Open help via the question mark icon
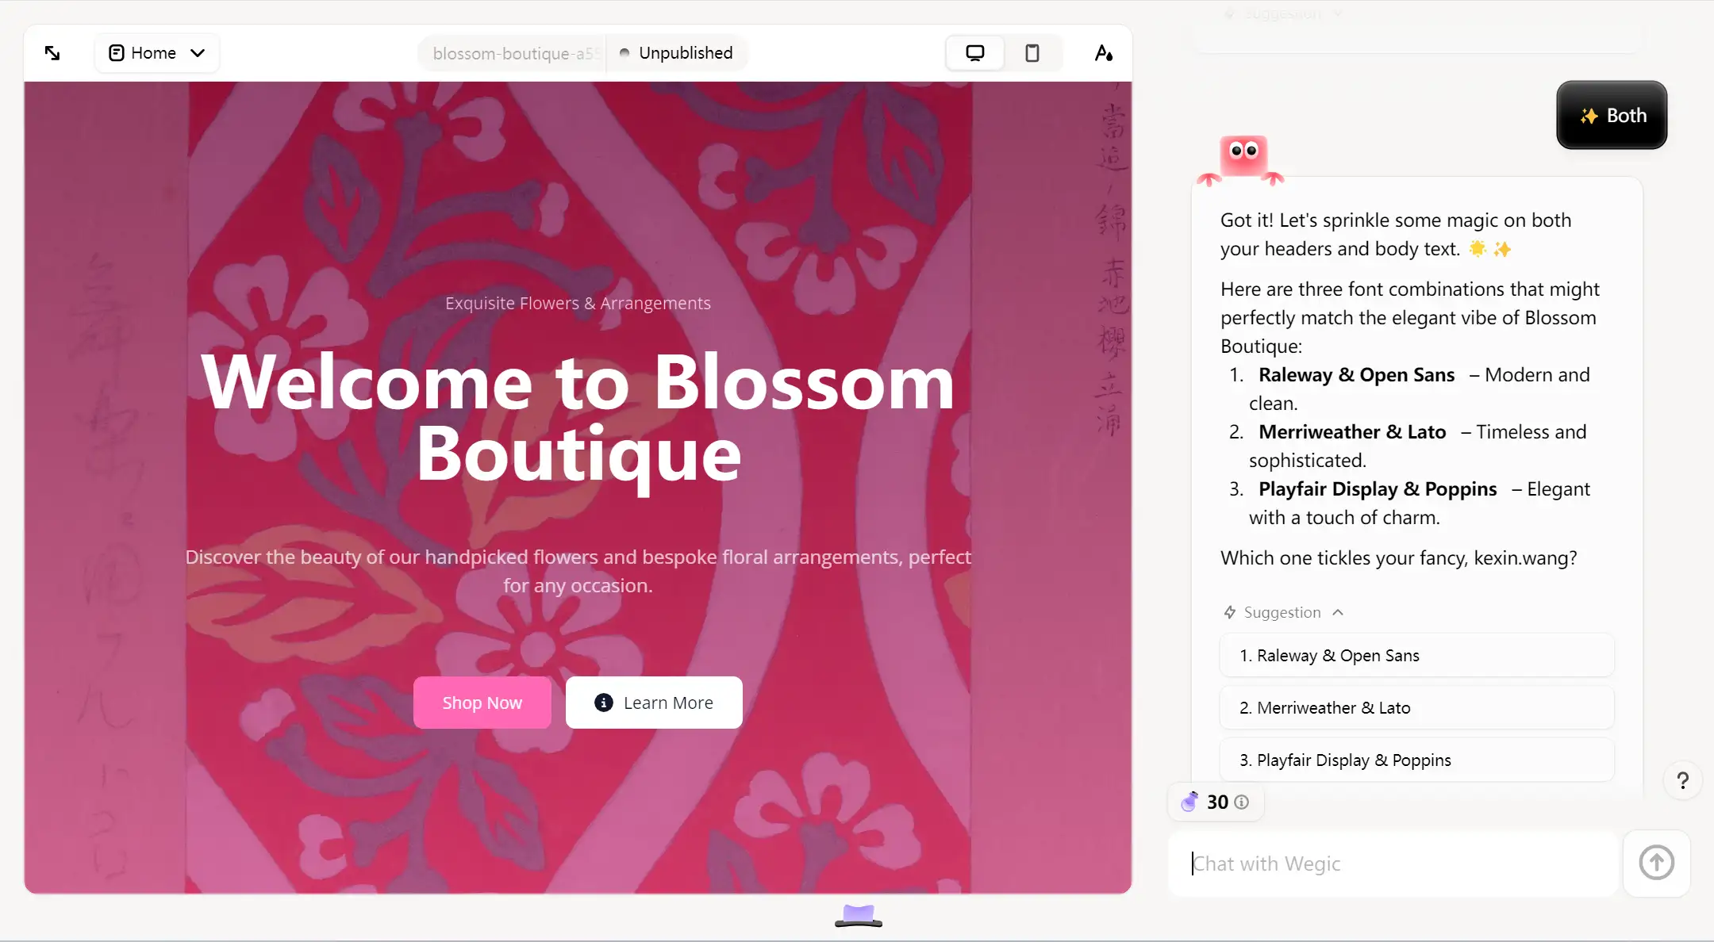The height and width of the screenshot is (942, 1714). click(x=1681, y=780)
